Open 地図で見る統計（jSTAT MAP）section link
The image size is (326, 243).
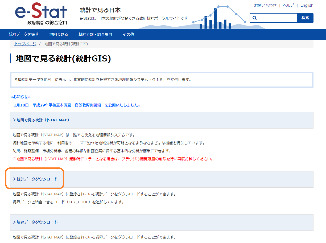(41, 120)
